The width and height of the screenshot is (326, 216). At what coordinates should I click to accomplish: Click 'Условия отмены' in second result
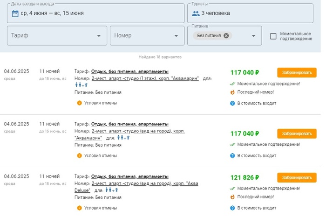click(100, 155)
